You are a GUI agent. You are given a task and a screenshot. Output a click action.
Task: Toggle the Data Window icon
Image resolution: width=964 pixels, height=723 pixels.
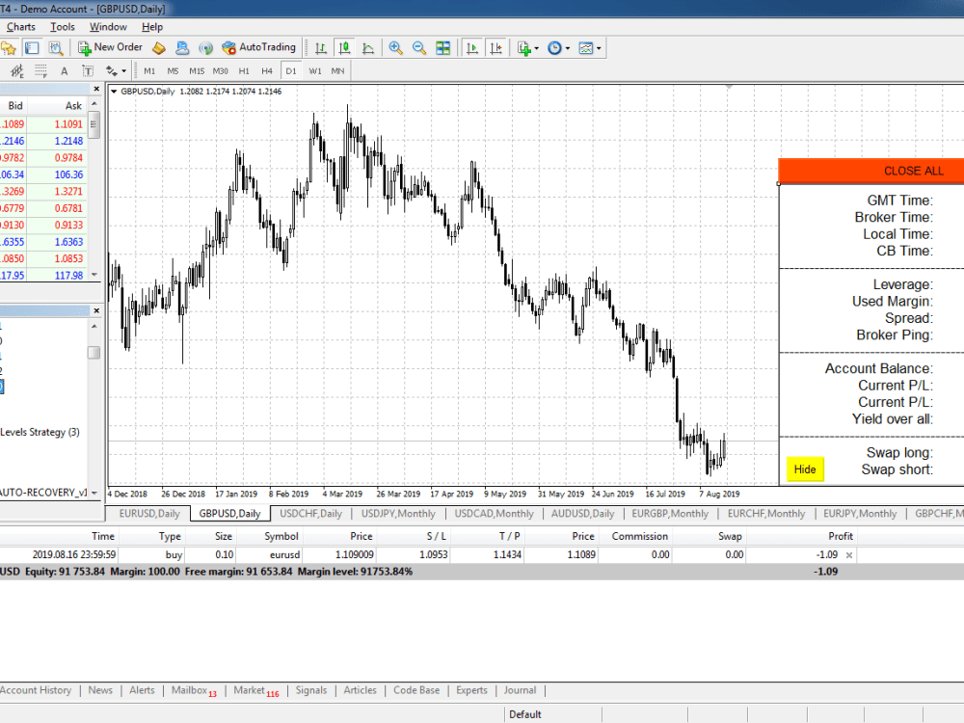[x=32, y=48]
